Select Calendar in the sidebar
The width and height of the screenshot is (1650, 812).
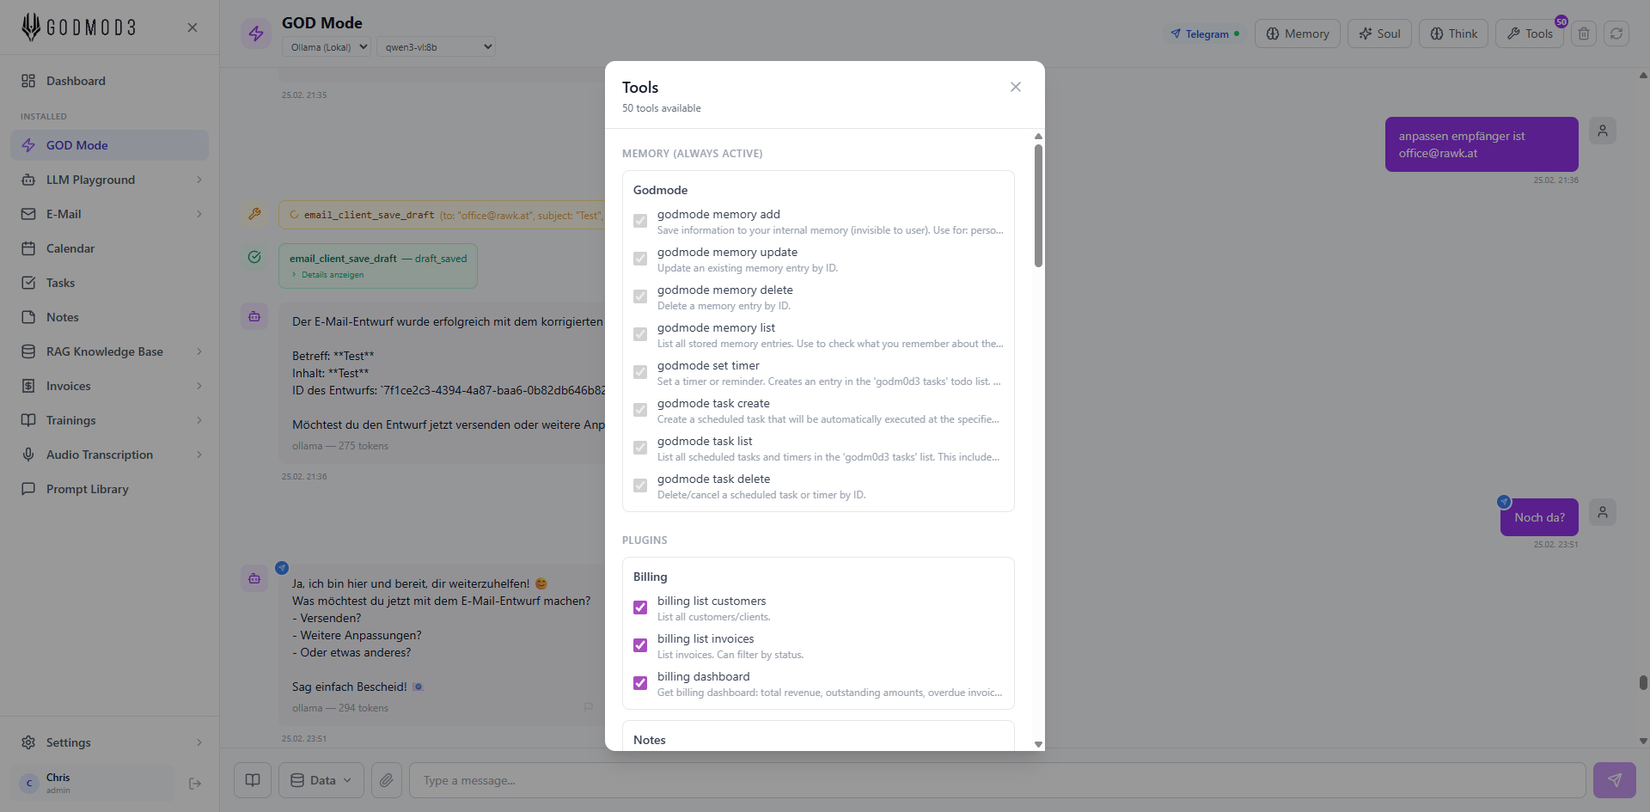point(70,248)
